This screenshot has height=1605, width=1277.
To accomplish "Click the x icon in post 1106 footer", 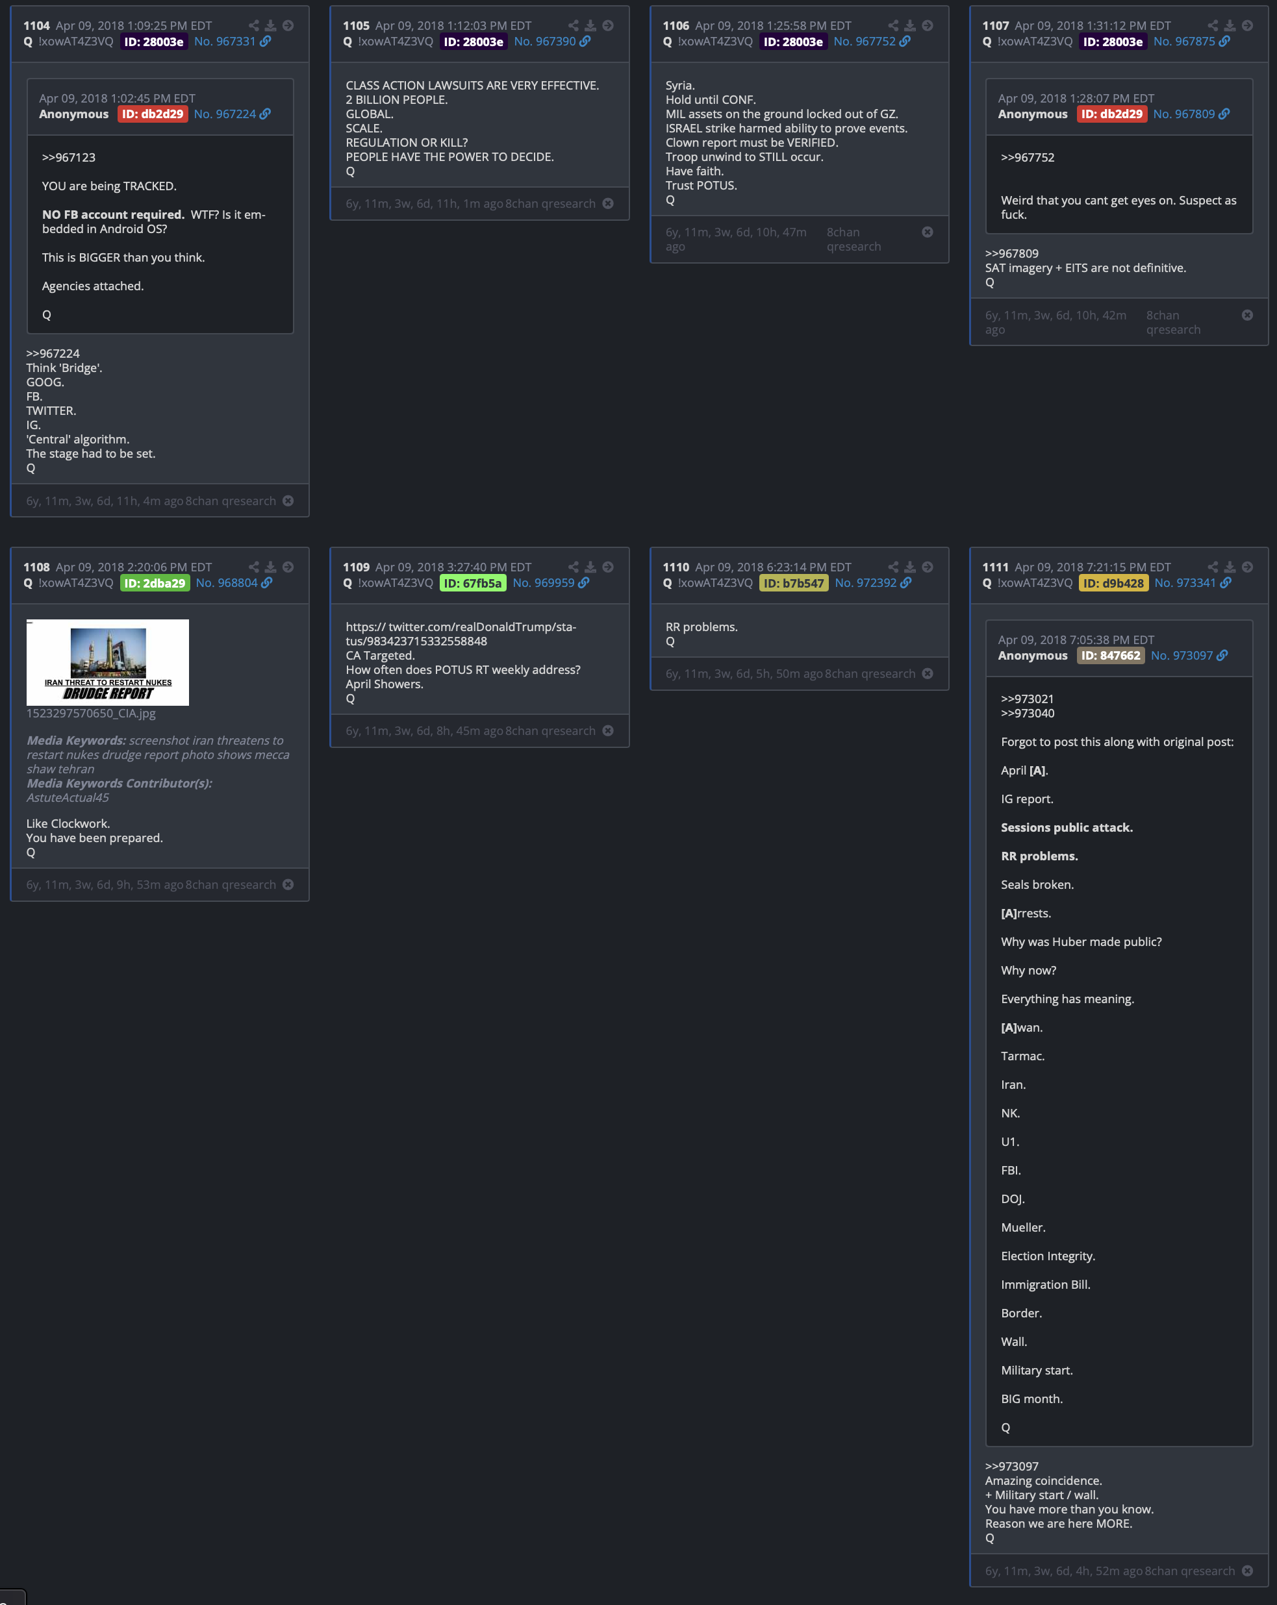I will point(928,232).
